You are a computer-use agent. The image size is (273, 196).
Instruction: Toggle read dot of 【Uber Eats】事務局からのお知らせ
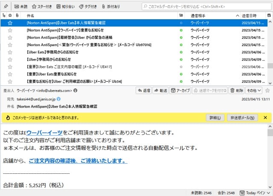(181, 52)
